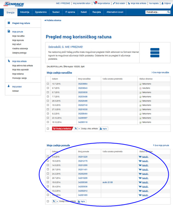This screenshot has width=173, height=210.
Task: Click the Schrack Technik logo
Action: 14,4
